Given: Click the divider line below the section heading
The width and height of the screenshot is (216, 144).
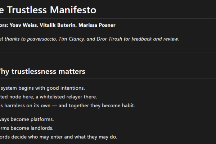Looking at the screenshot, I should [x=108, y=78].
